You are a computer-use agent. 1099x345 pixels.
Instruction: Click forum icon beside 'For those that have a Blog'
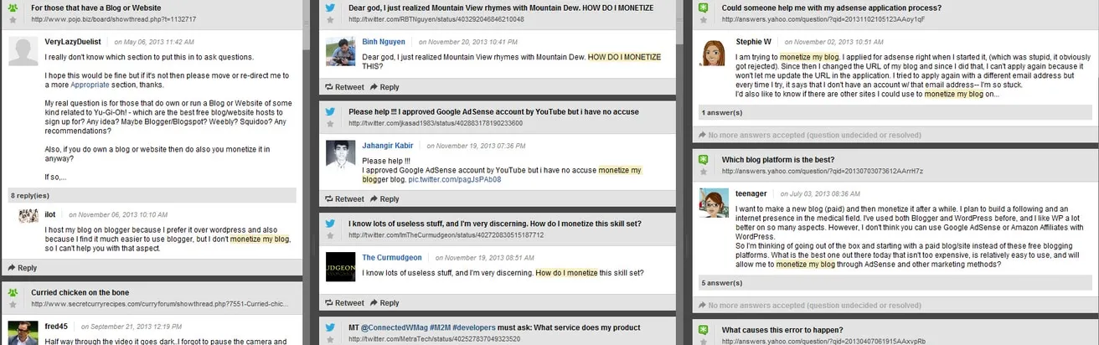click(13, 7)
